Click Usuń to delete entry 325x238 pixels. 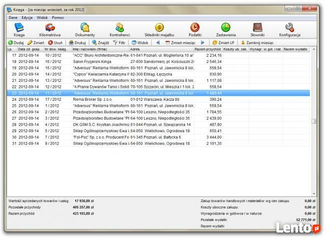point(55,43)
